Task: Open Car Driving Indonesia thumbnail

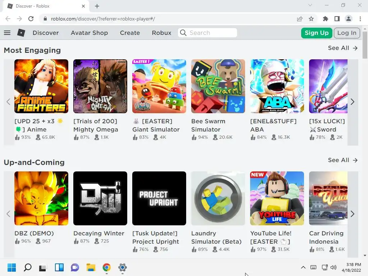Action: click(x=328, y=198)
